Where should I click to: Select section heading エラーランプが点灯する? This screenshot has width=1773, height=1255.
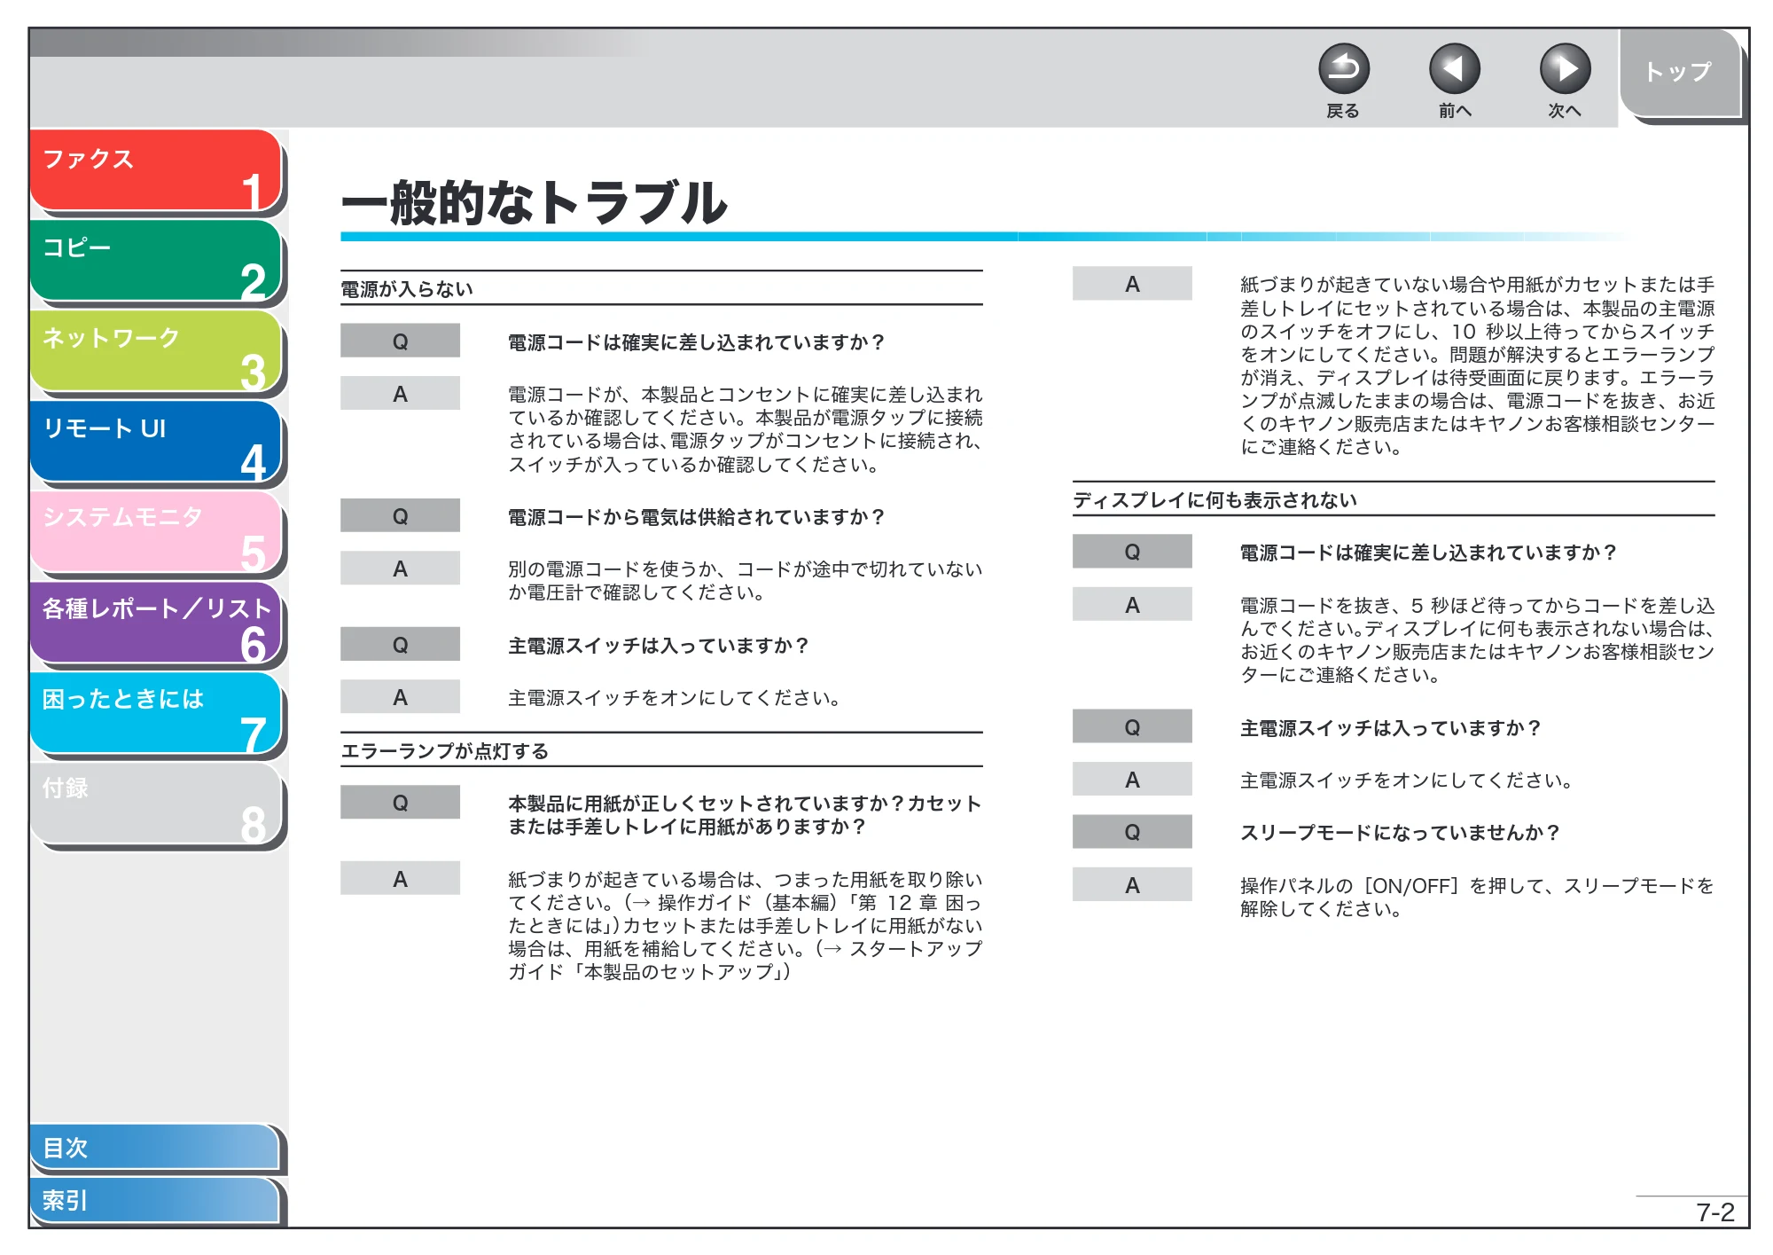point(445,751)
